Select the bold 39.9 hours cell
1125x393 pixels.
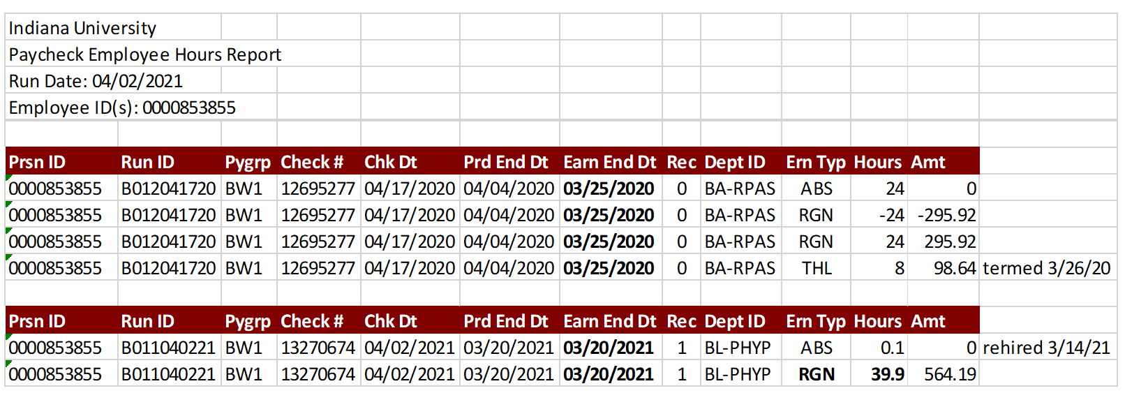[879, 374]
